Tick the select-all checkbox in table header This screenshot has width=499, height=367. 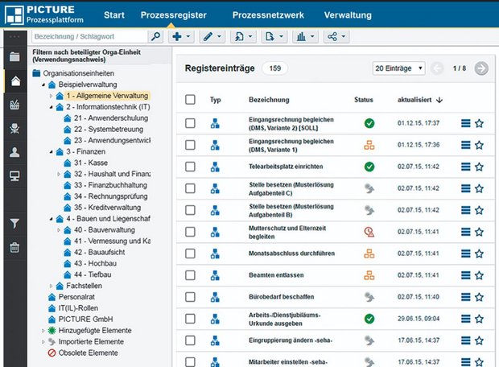pos(190,100)
